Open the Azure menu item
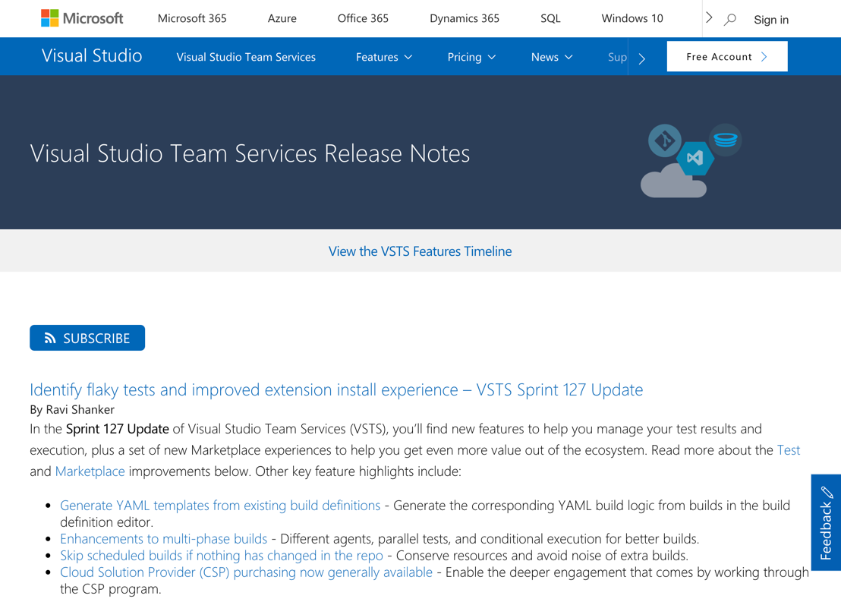 282,18
